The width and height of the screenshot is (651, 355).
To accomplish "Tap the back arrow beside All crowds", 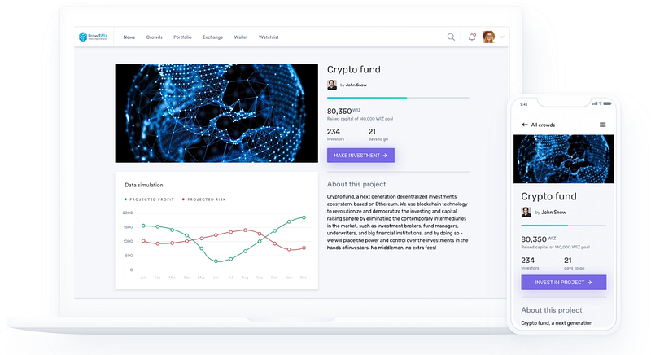I will 525,125.
